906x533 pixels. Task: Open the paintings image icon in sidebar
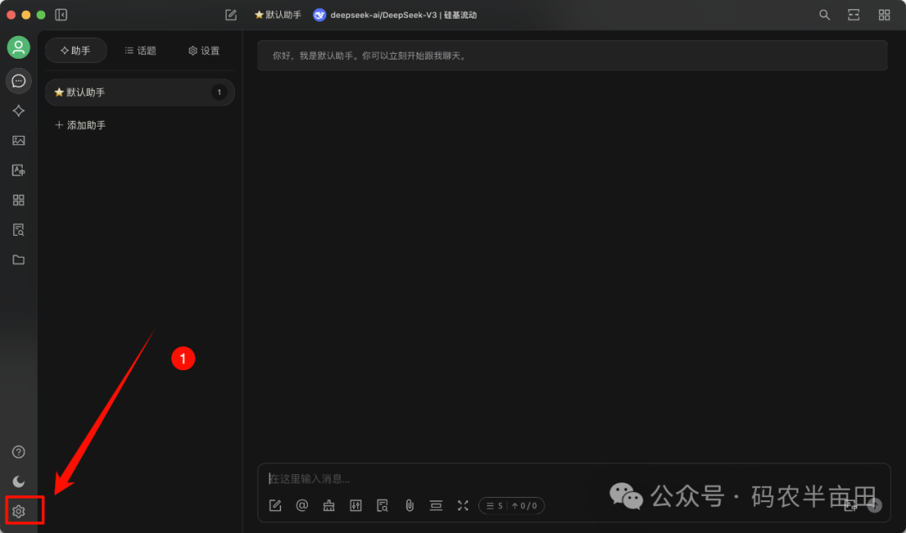point(18,140)
